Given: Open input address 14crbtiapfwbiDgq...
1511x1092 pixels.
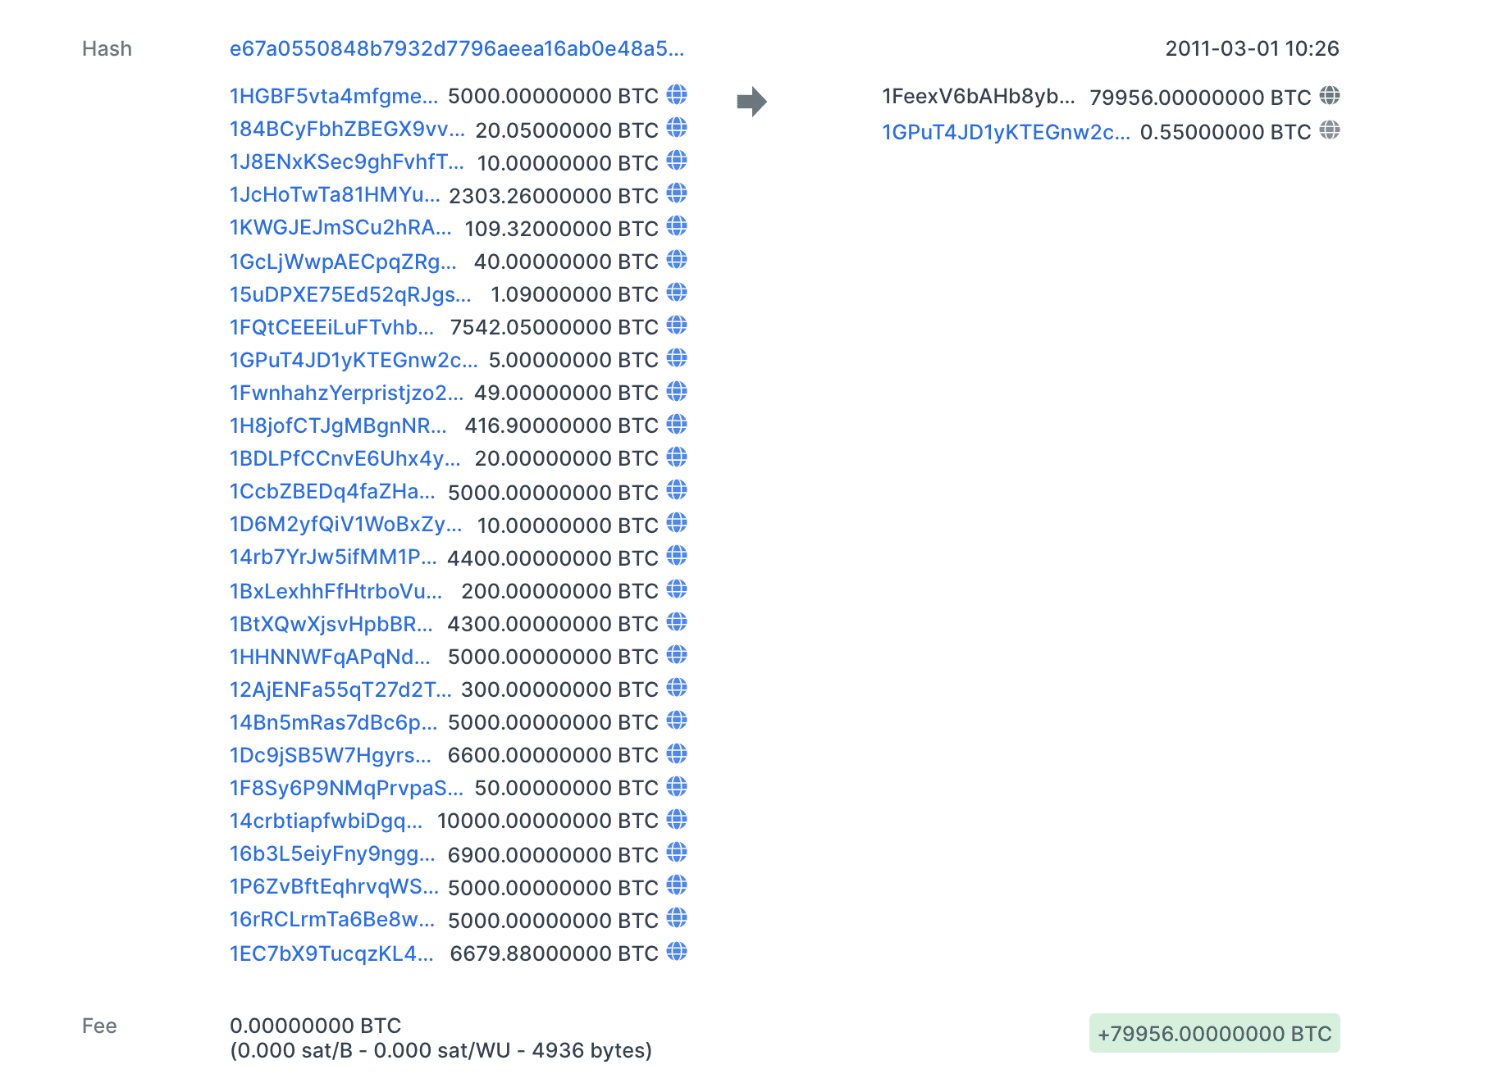Looking at the screenshot, I should pos(326,821).
